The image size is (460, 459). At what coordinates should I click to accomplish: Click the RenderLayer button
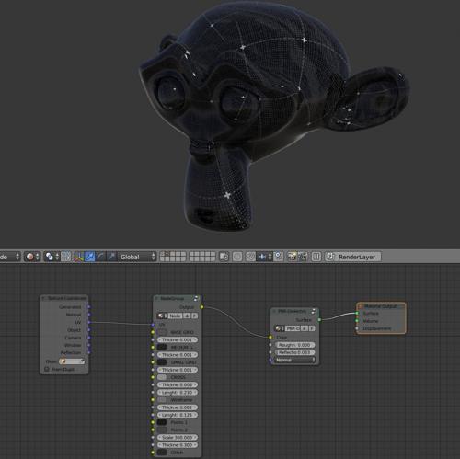353,257
